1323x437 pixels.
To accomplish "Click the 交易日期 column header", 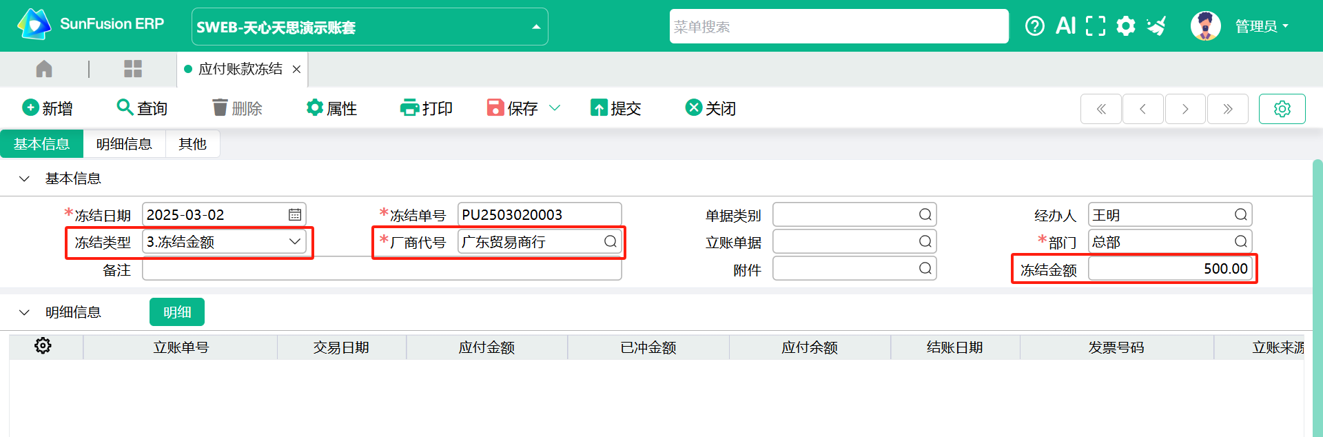I will (x=341, y=347).
